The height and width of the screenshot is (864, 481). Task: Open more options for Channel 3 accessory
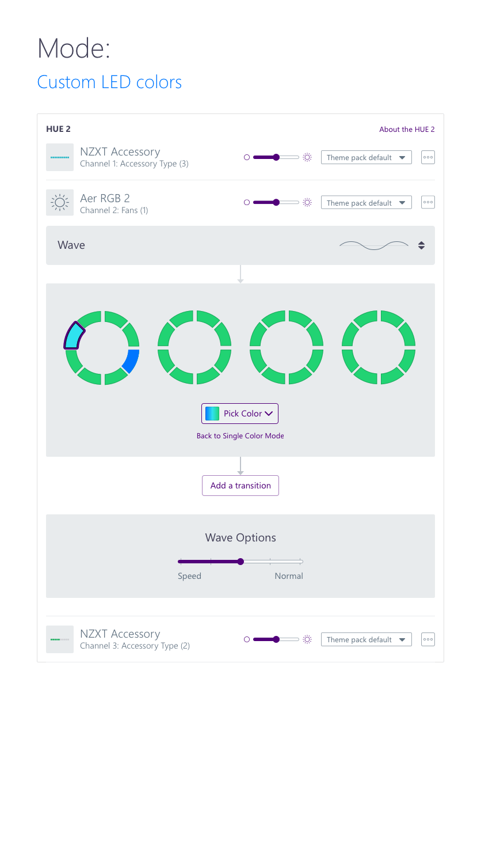pos(427,639)
